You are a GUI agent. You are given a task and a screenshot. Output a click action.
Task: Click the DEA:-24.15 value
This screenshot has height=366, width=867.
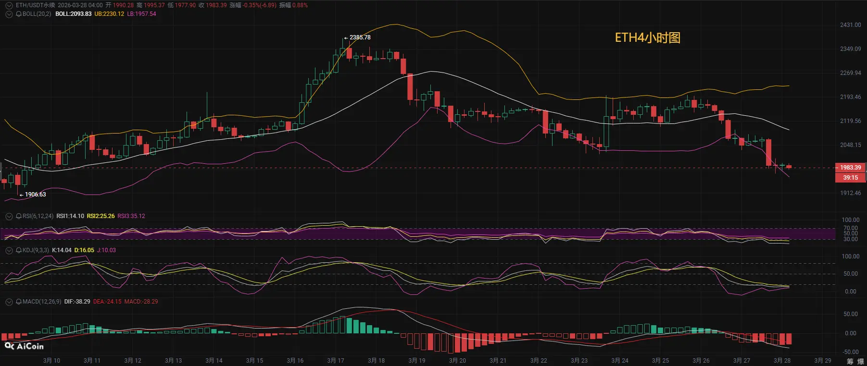pyautogui.click(x=107, y=302)
